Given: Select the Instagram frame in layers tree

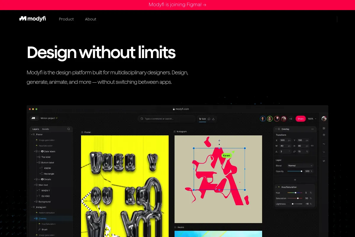Looking at the screenshot, I should tap(41, 207).
